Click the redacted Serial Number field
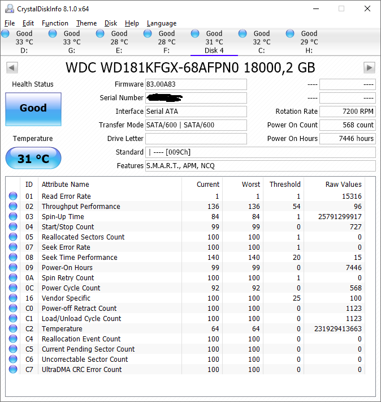 coord(196,98)
